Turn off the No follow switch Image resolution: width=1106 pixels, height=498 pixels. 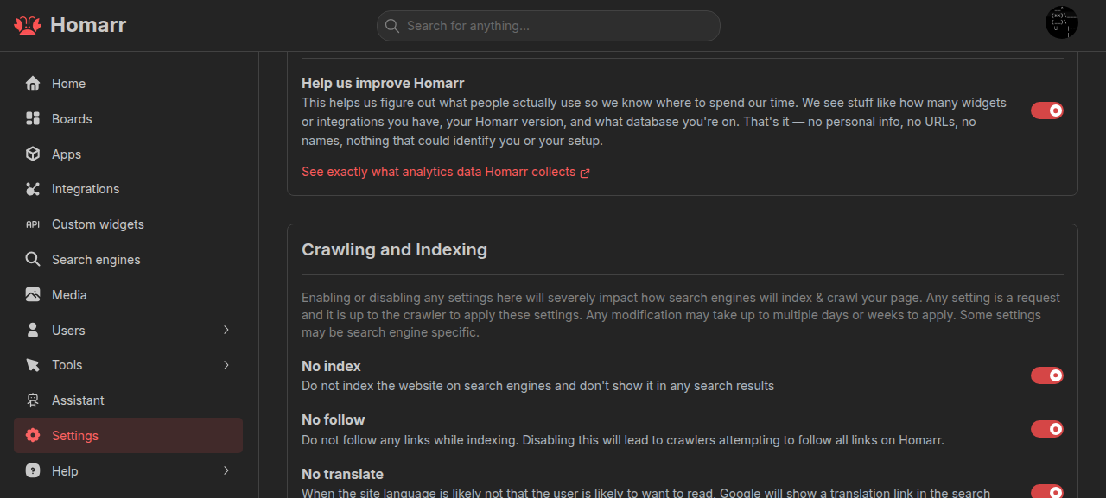click(x=1047, y=429)
